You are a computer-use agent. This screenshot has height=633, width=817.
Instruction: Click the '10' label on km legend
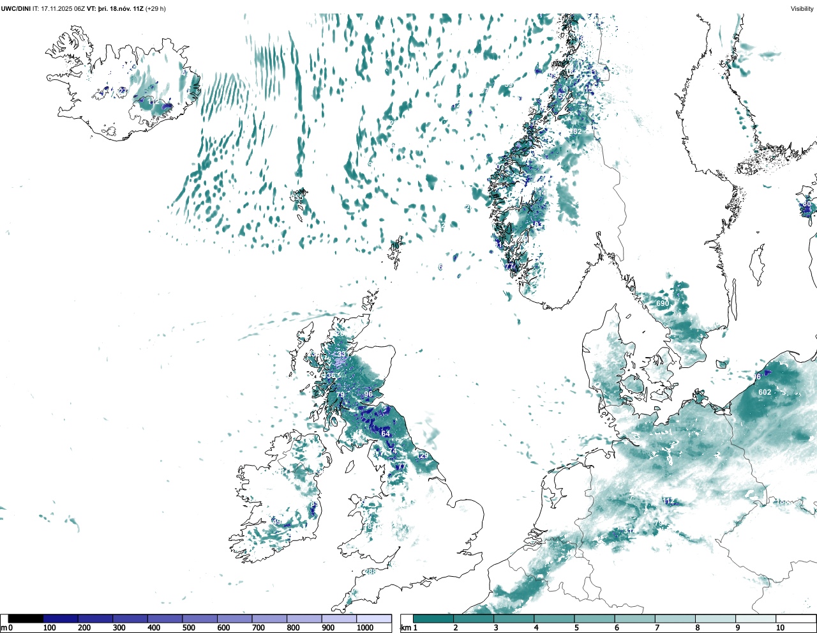[780, 628]
